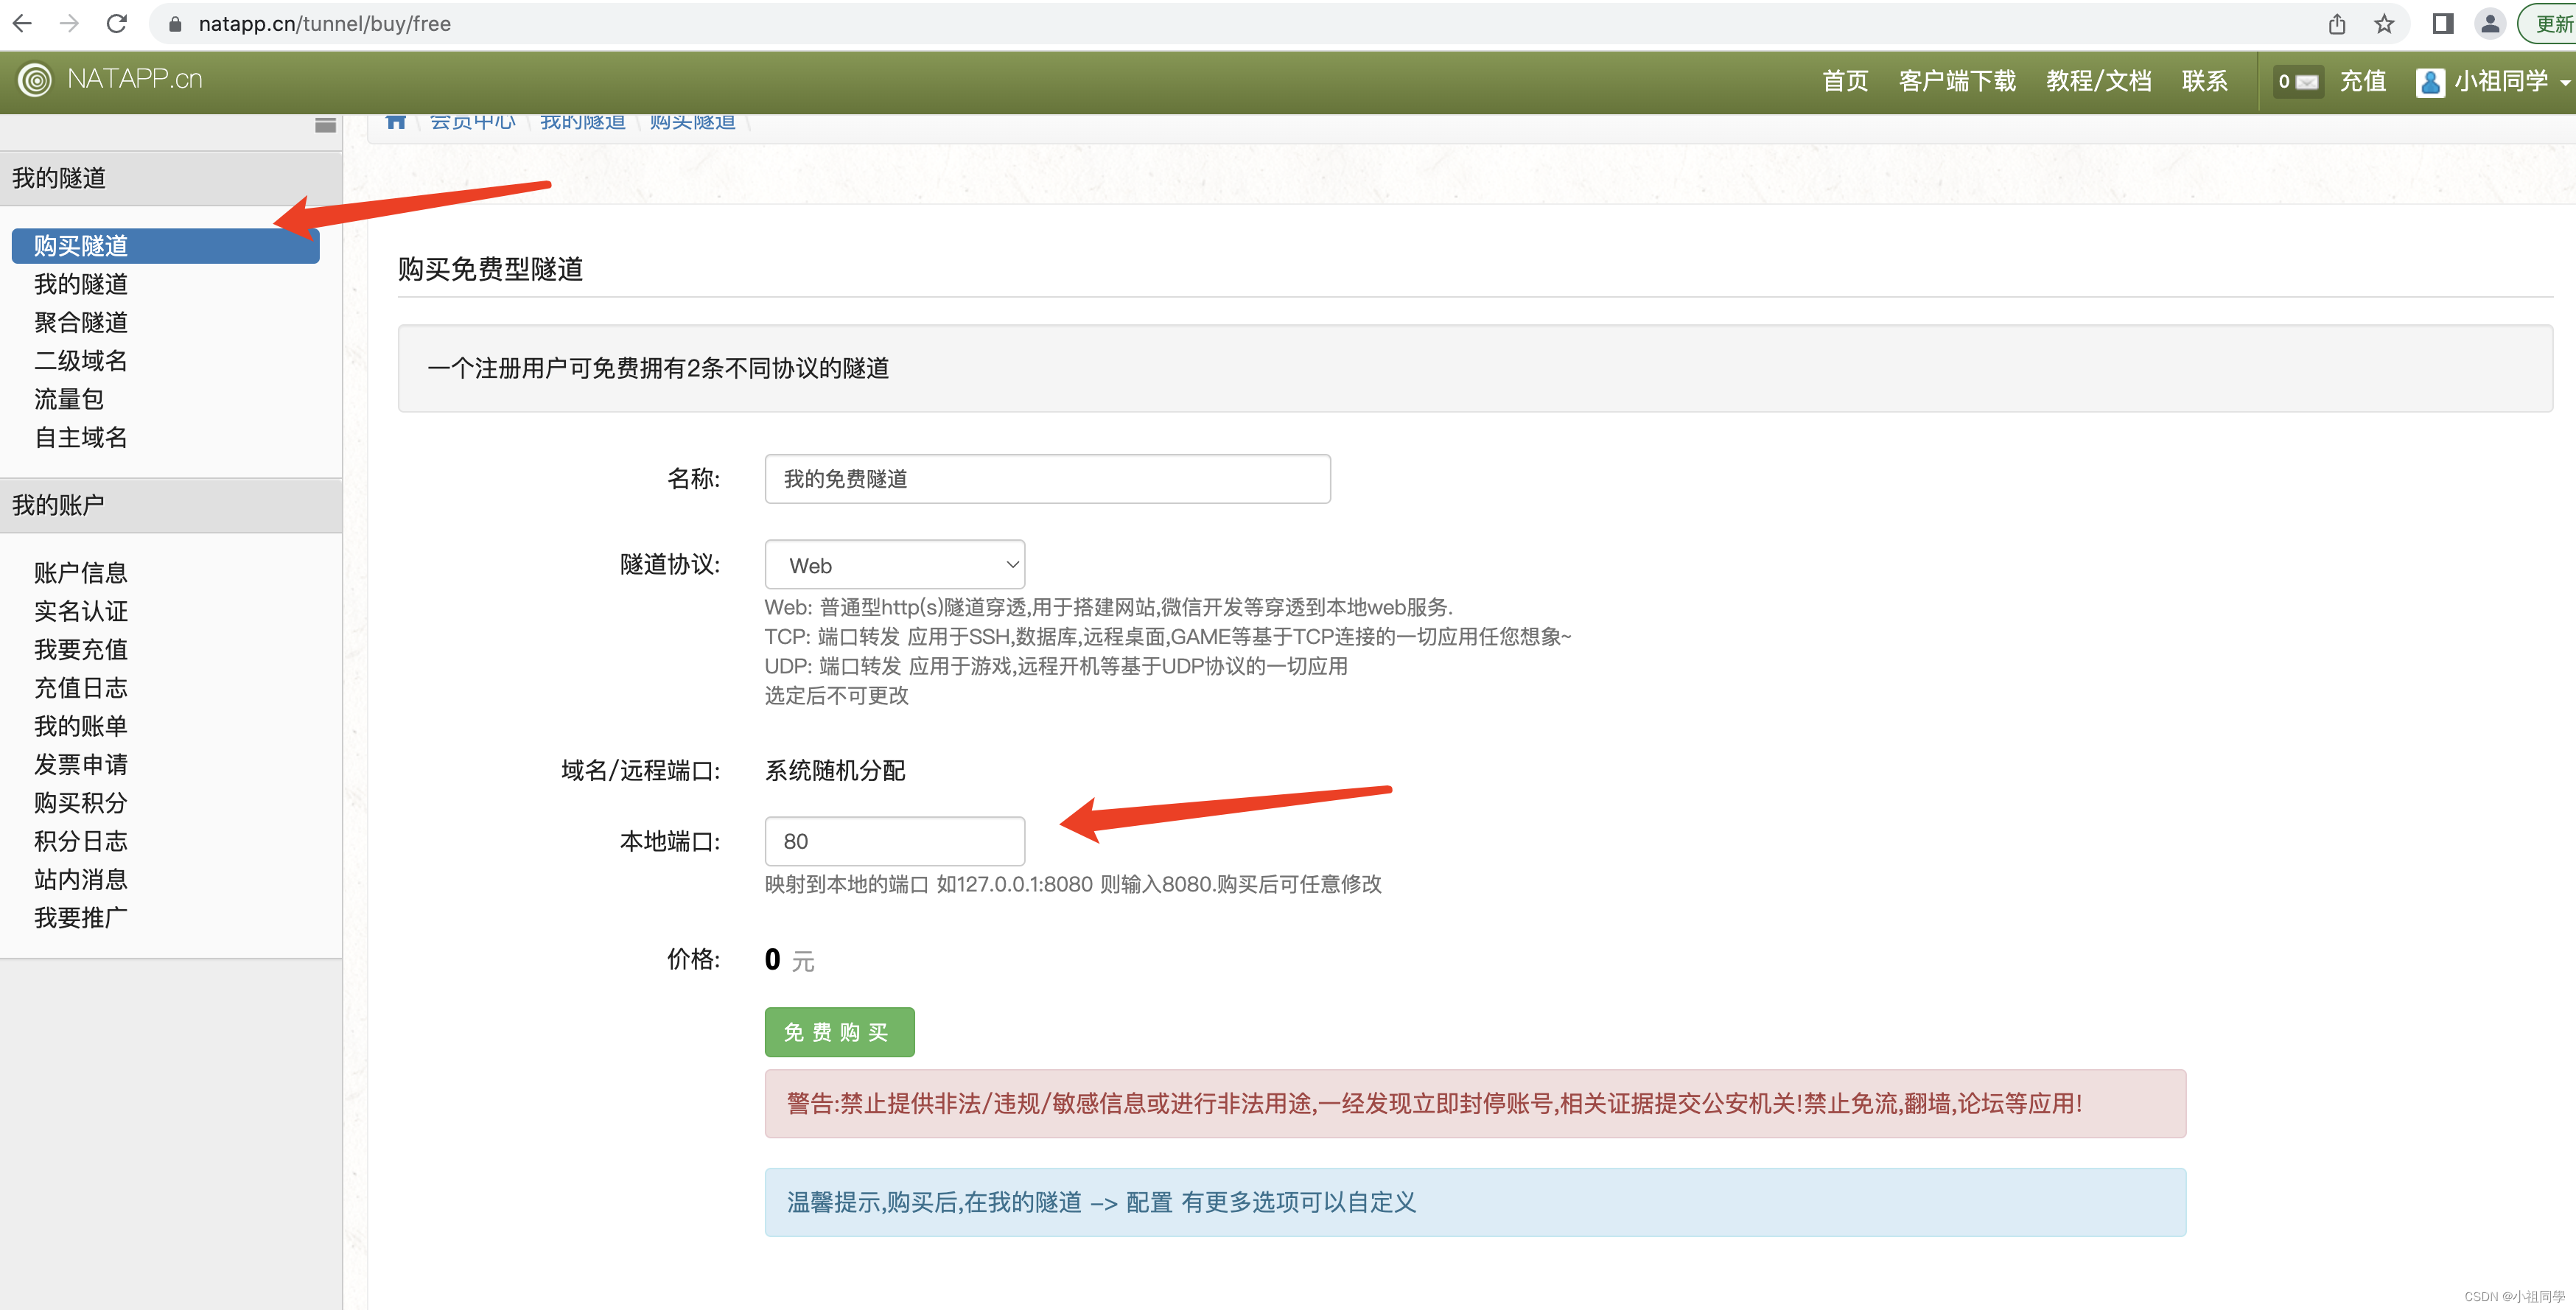Expand the 小祖同学 account dropdown caret
This screenshot has height=1310, width=2576.
point(2565,84)
